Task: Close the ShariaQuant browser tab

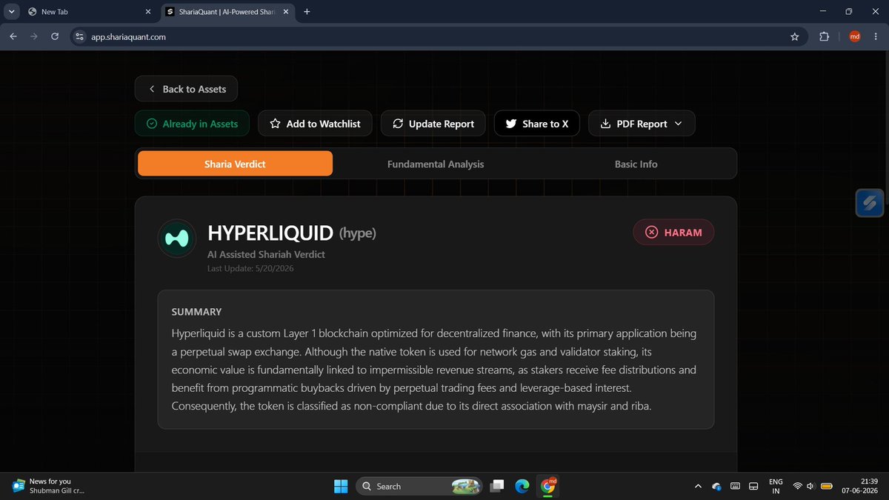Action: point(287,12)
